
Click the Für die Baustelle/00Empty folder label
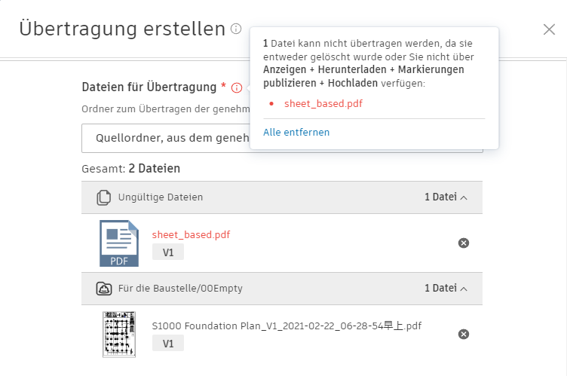(180, 289)
